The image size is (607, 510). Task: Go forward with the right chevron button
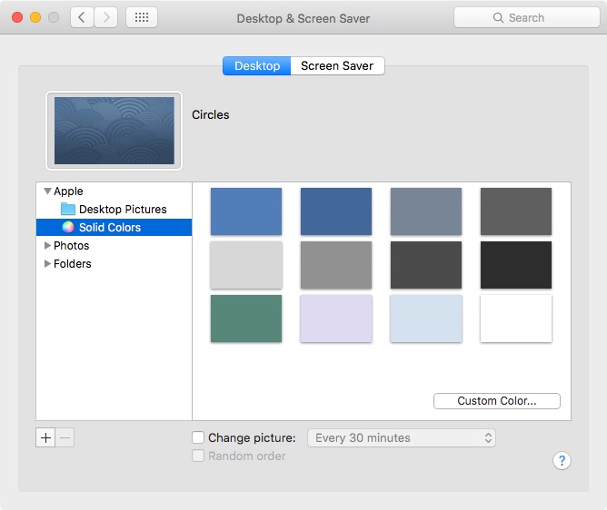click(105, 17)
